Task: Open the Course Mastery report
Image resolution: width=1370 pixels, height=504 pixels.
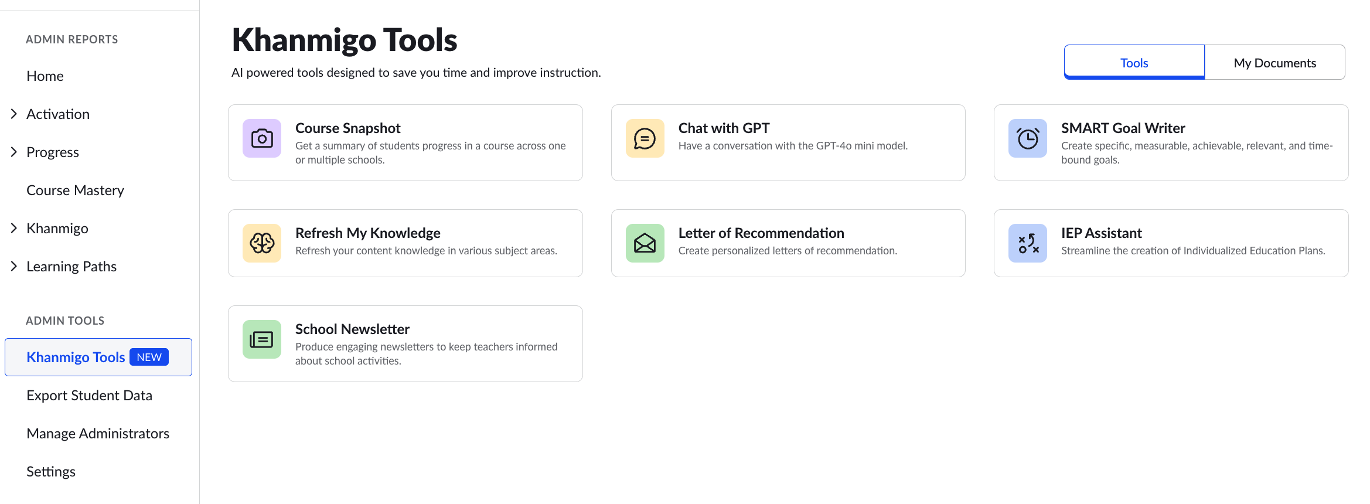Action: [76, 190]
